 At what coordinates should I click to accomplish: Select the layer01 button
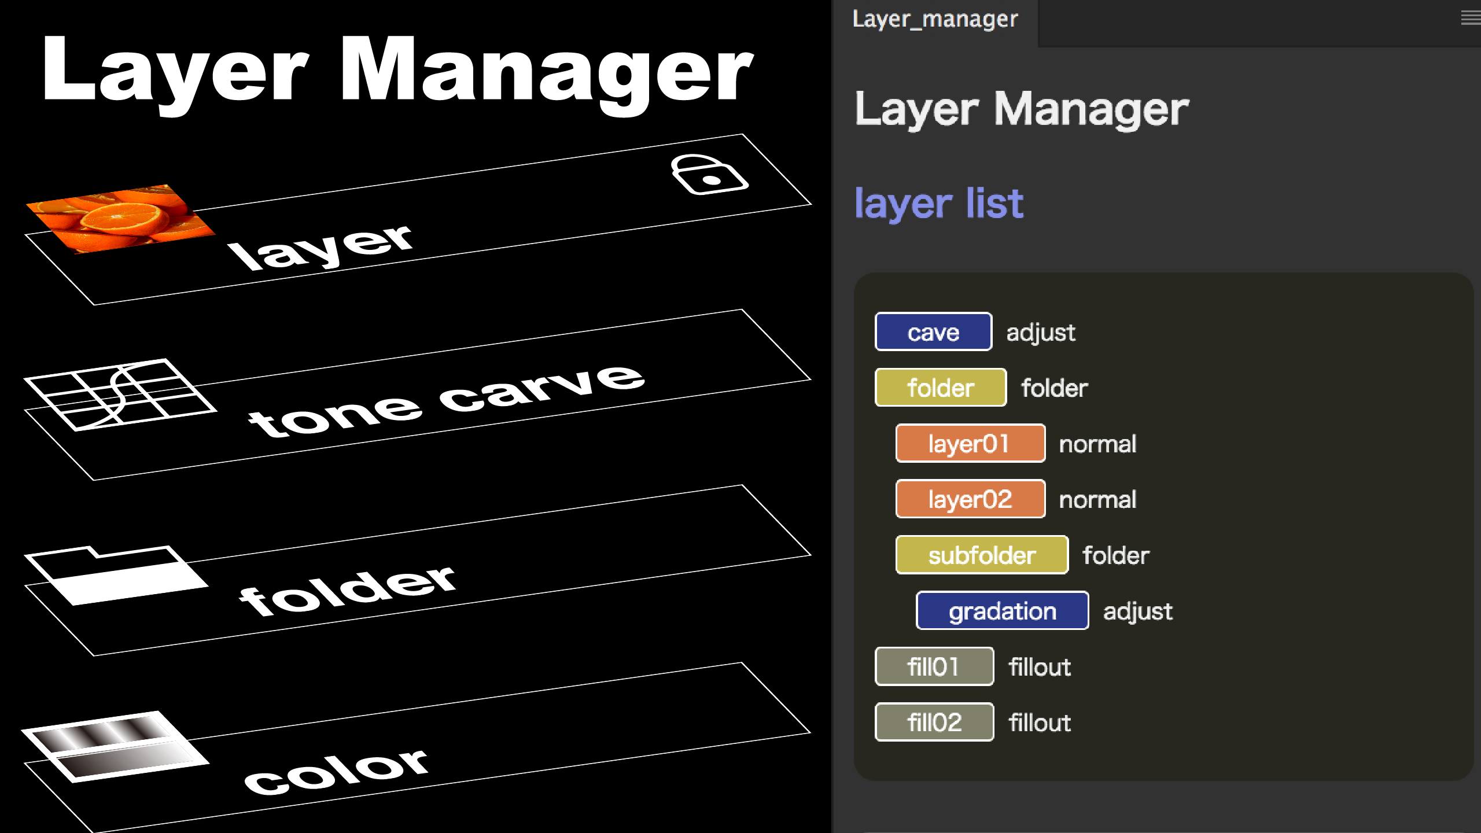(970, 444)
